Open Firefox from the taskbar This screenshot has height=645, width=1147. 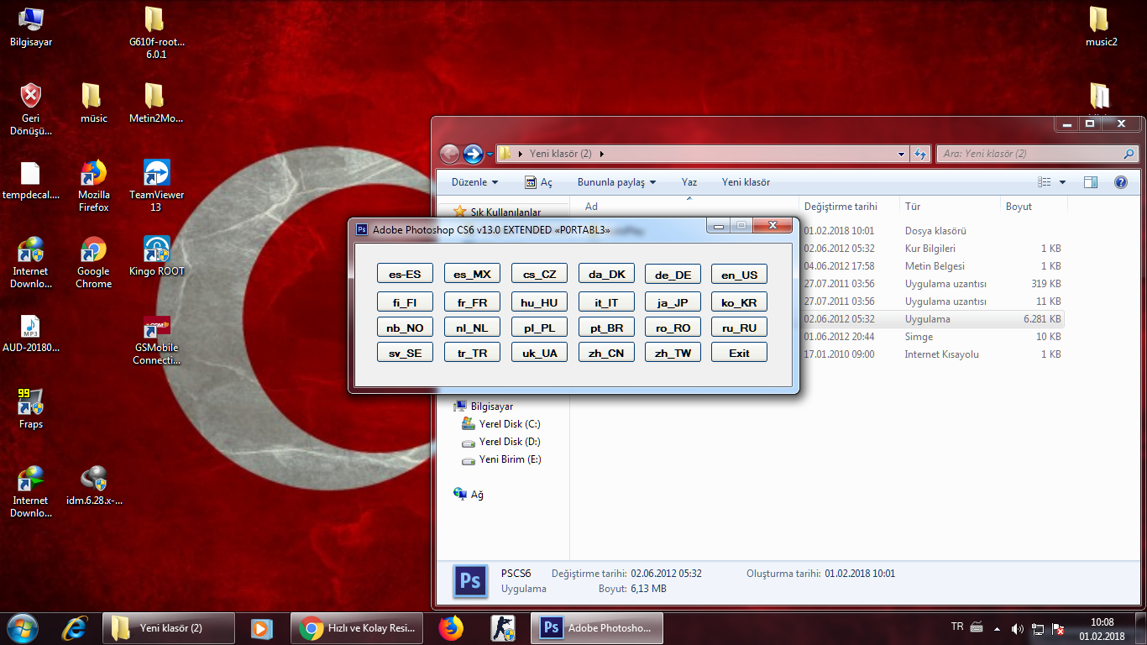451,627
